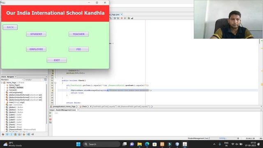Screen dimensions: 263x148
Task: Toggle last sort icon in Navigator bottom toolbar
Action: pos(32,134)
